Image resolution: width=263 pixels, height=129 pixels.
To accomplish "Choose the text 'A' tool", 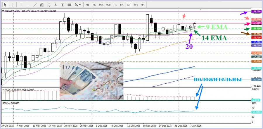I will pyautogui.click(x=56, y=5).
